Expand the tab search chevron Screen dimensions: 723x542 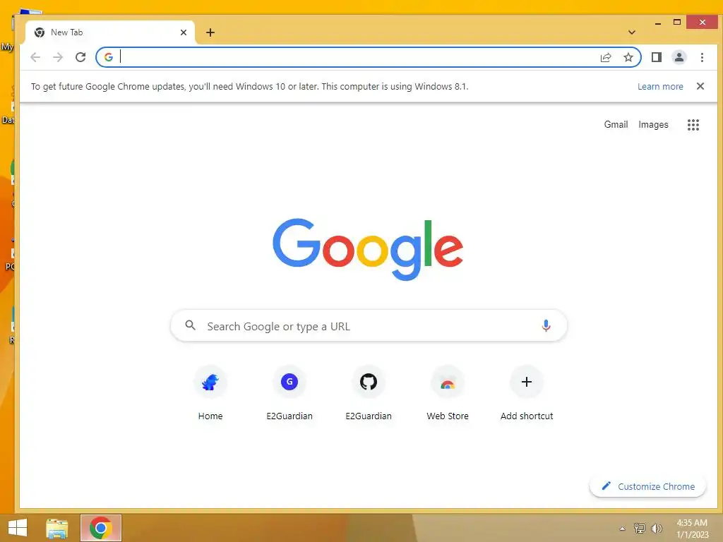tap(632, 32)
